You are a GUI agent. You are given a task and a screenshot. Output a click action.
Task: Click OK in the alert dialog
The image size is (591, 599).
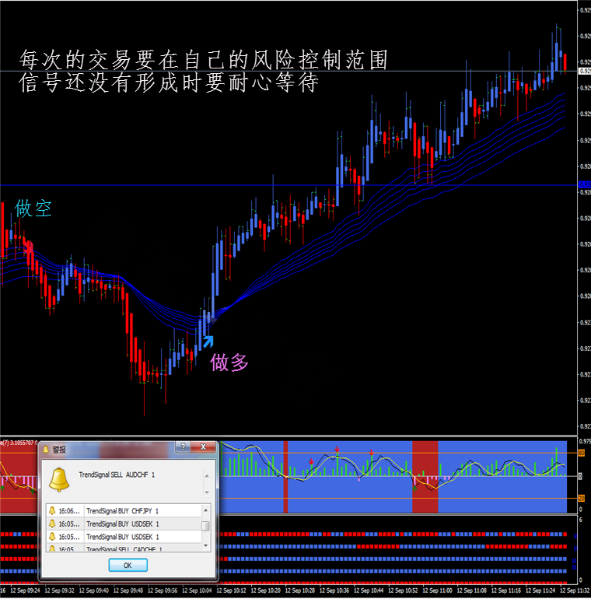128,565
